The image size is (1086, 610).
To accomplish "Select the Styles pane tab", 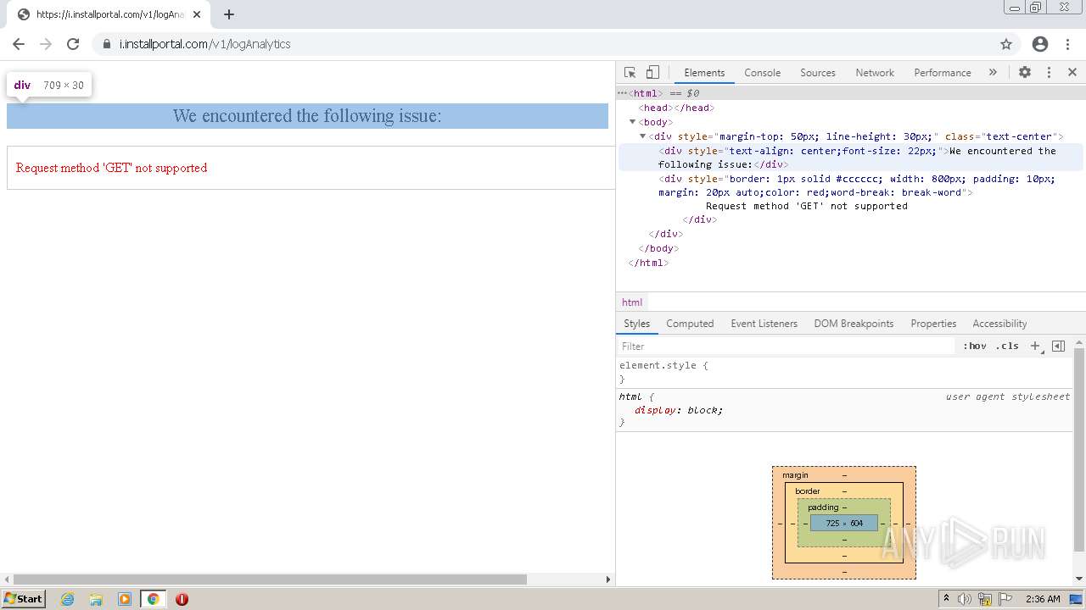I will [x=636, y=324].
